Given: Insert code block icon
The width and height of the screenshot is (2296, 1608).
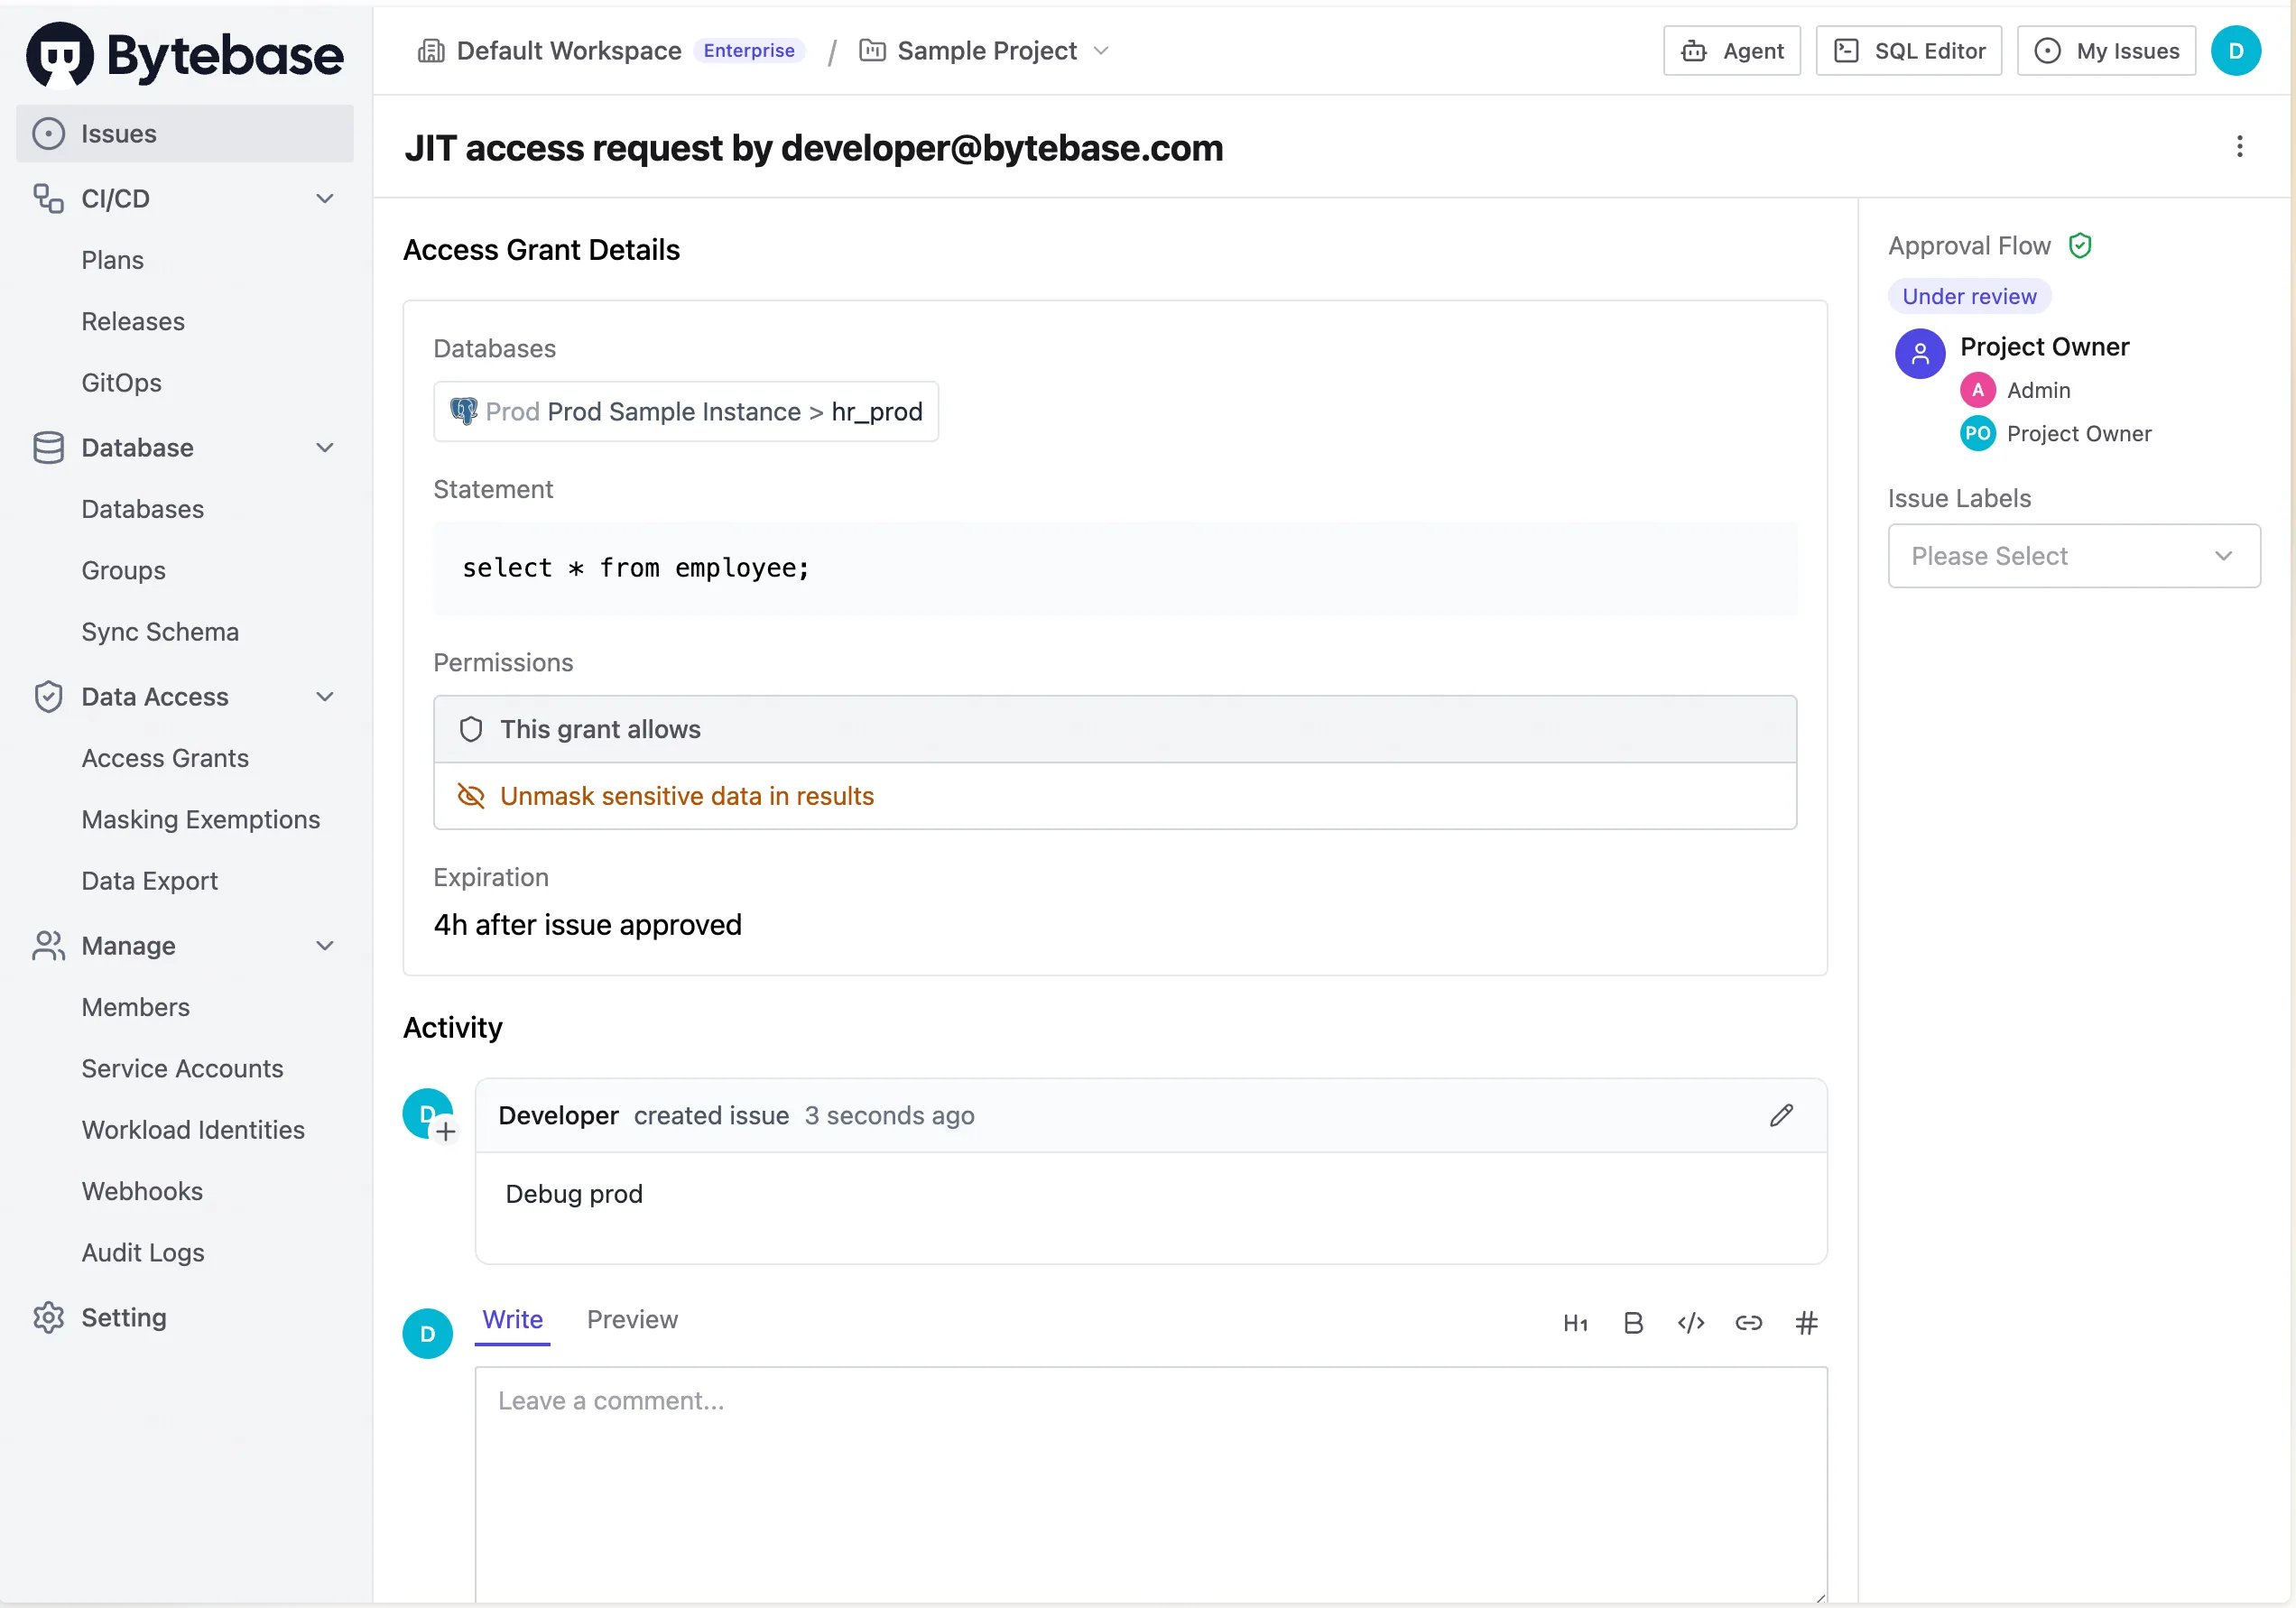Looking at the screenshot, I should (x=1690, y=1323).
